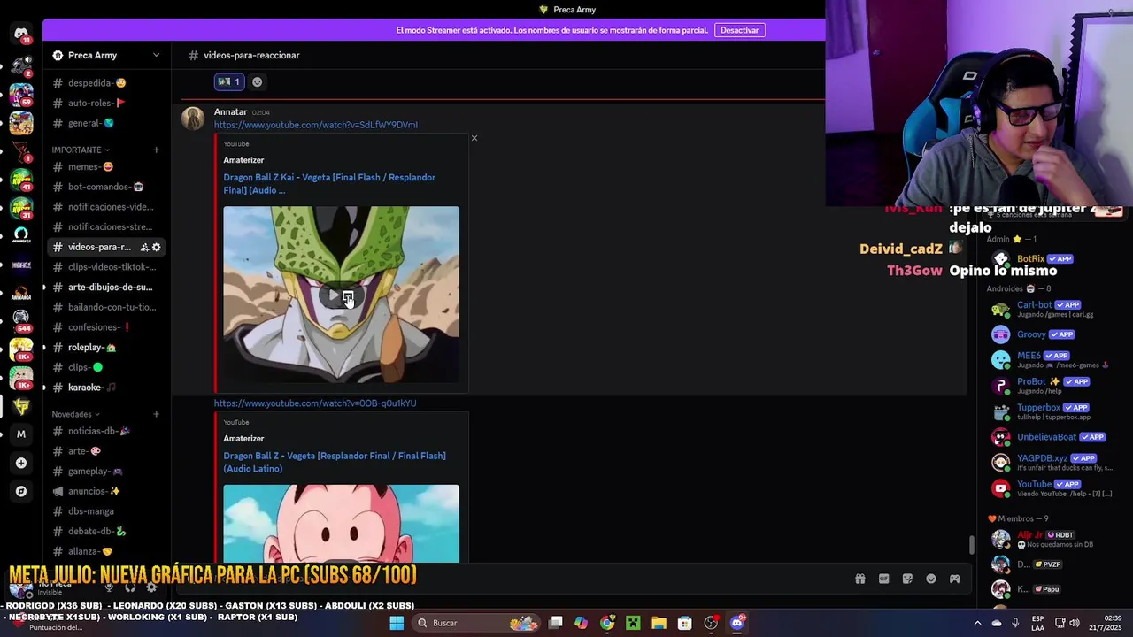1133x637 pixels.
Task: Show hidden system tray icons
Action: pyautogui.click(x=977, y=623)
